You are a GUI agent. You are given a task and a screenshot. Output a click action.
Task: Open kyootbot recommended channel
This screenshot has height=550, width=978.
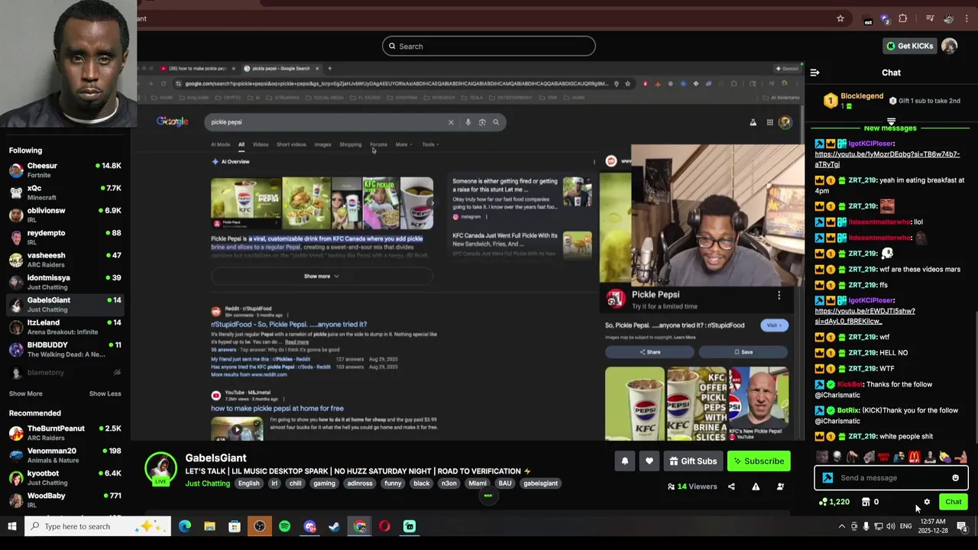tap(65, 477)
